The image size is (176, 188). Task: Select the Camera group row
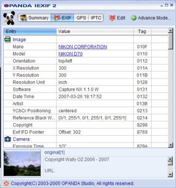click(86, 139)
